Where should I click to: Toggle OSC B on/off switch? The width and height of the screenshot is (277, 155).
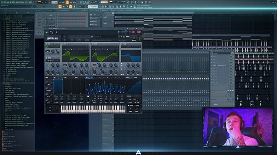[x=92, y=44]
